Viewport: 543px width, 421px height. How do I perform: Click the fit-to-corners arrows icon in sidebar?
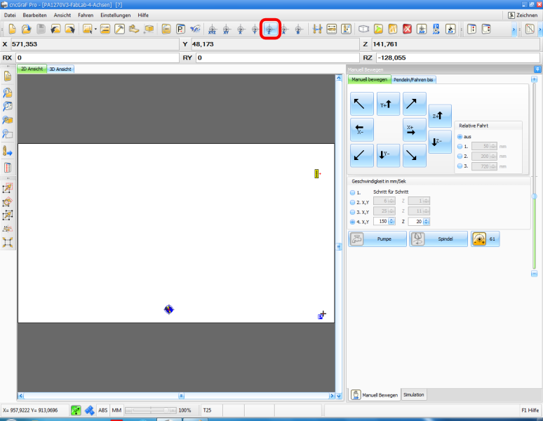coord(8,242)
